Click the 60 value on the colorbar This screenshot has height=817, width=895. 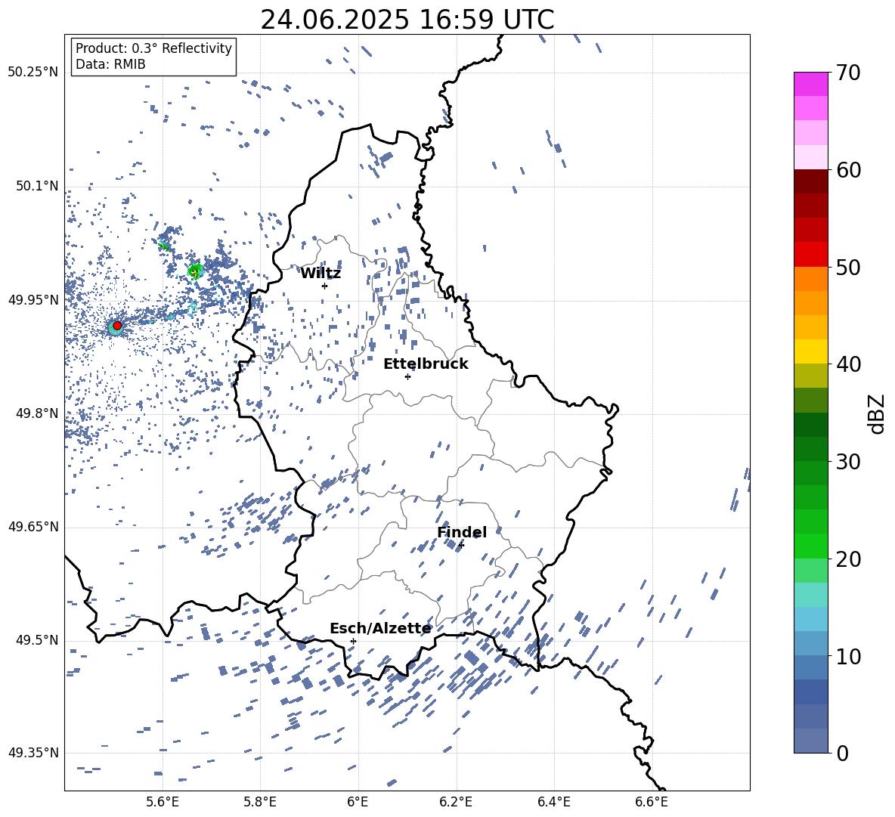click(848, 170)
